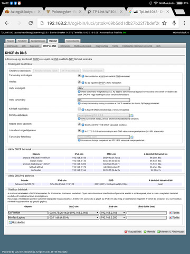This screenshot has height=254, width=190.
Task: Toggle the Hiteles checkbox
Action: pos(79,82)
